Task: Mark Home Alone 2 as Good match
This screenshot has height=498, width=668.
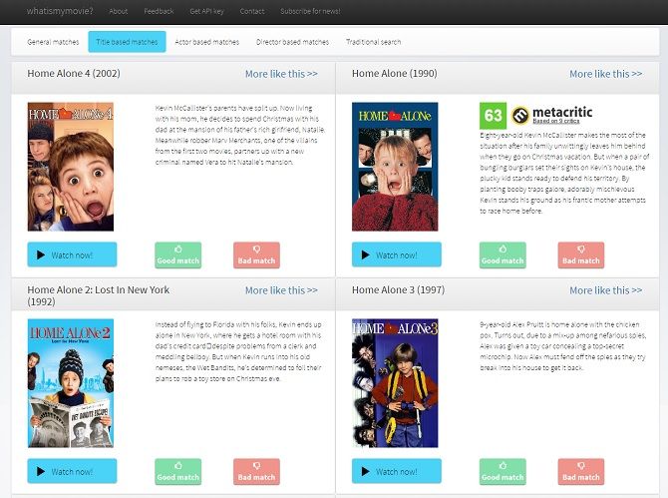Action: point(178,472)
